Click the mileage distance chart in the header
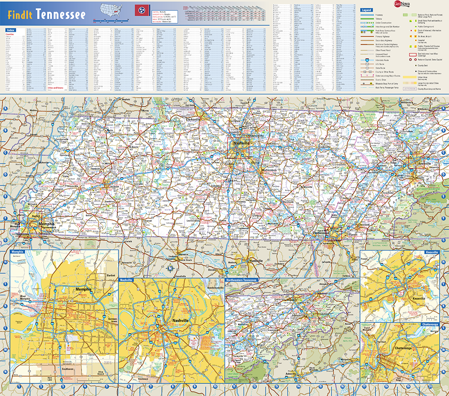 point(225,13)
